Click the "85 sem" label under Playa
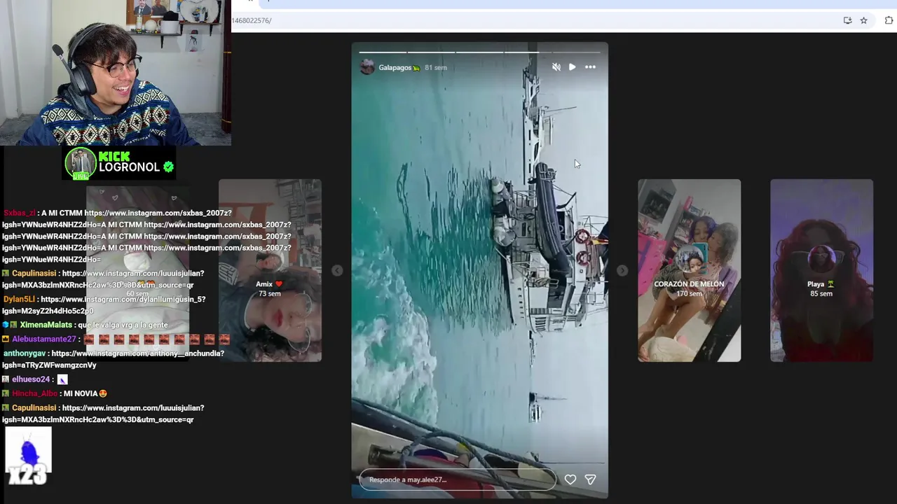 [821, 293]
